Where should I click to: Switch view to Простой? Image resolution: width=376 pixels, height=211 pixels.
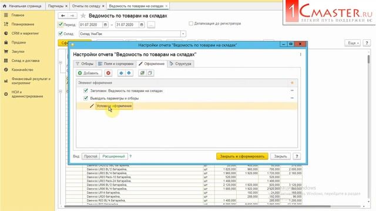(x=90, y=156)
